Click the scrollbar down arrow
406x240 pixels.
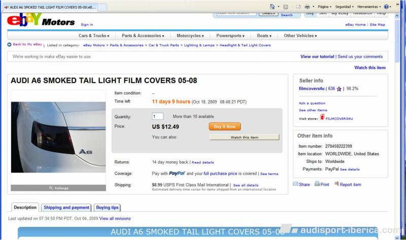pos(397,237)
